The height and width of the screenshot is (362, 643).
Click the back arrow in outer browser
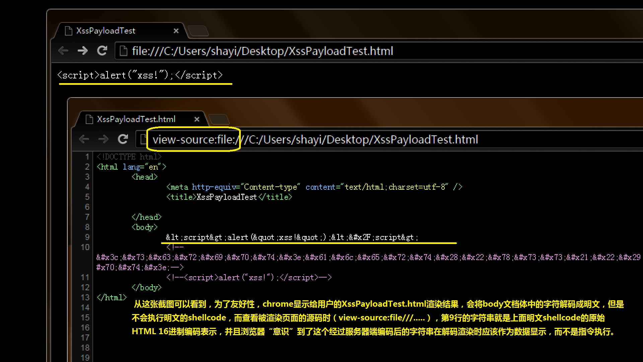pyautogui.click(x=63, y=51)
